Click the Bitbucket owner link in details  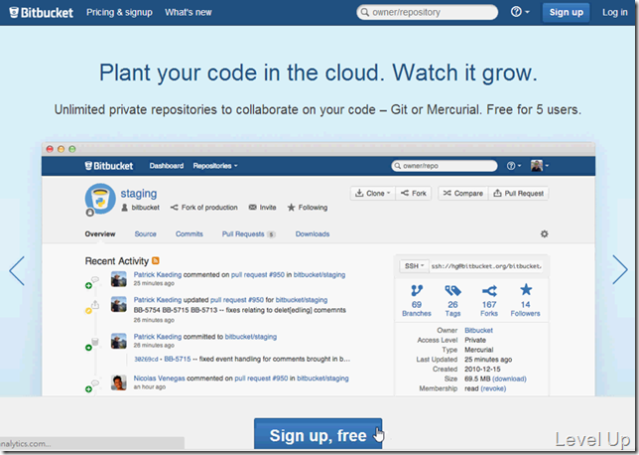point(478,330)
